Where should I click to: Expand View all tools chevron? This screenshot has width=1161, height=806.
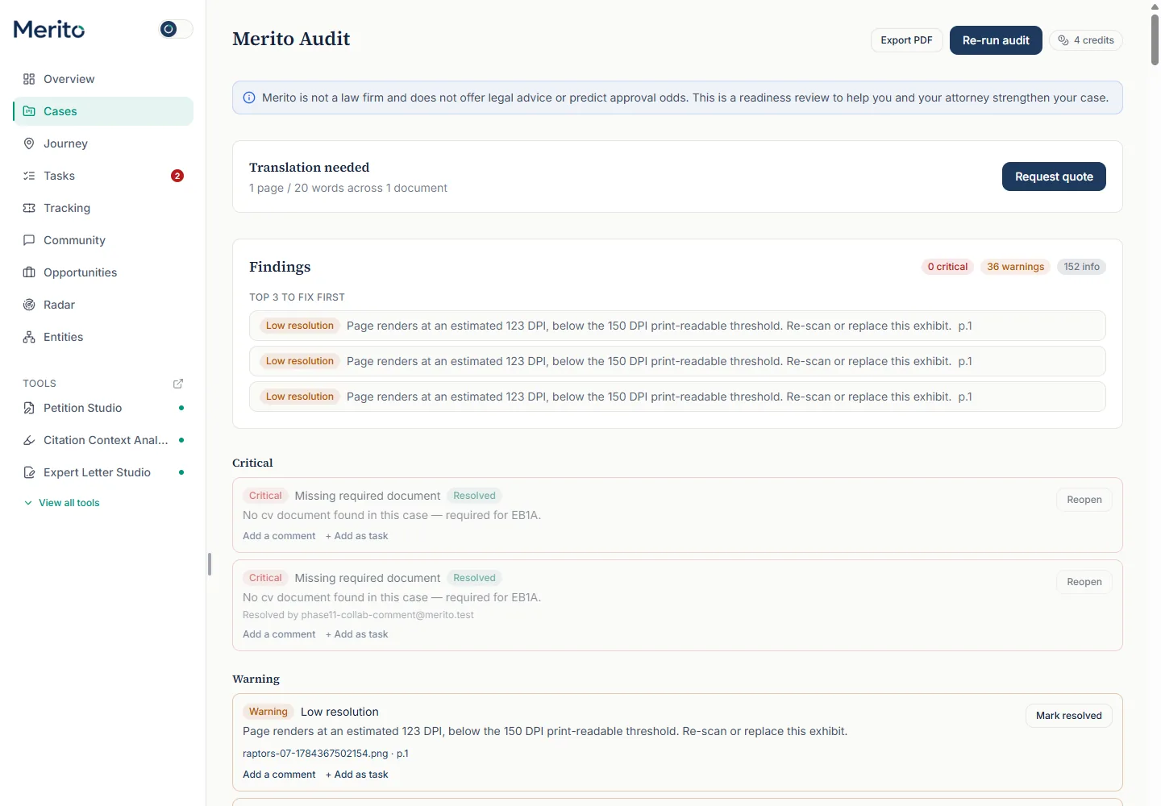(x=28, y=503)
